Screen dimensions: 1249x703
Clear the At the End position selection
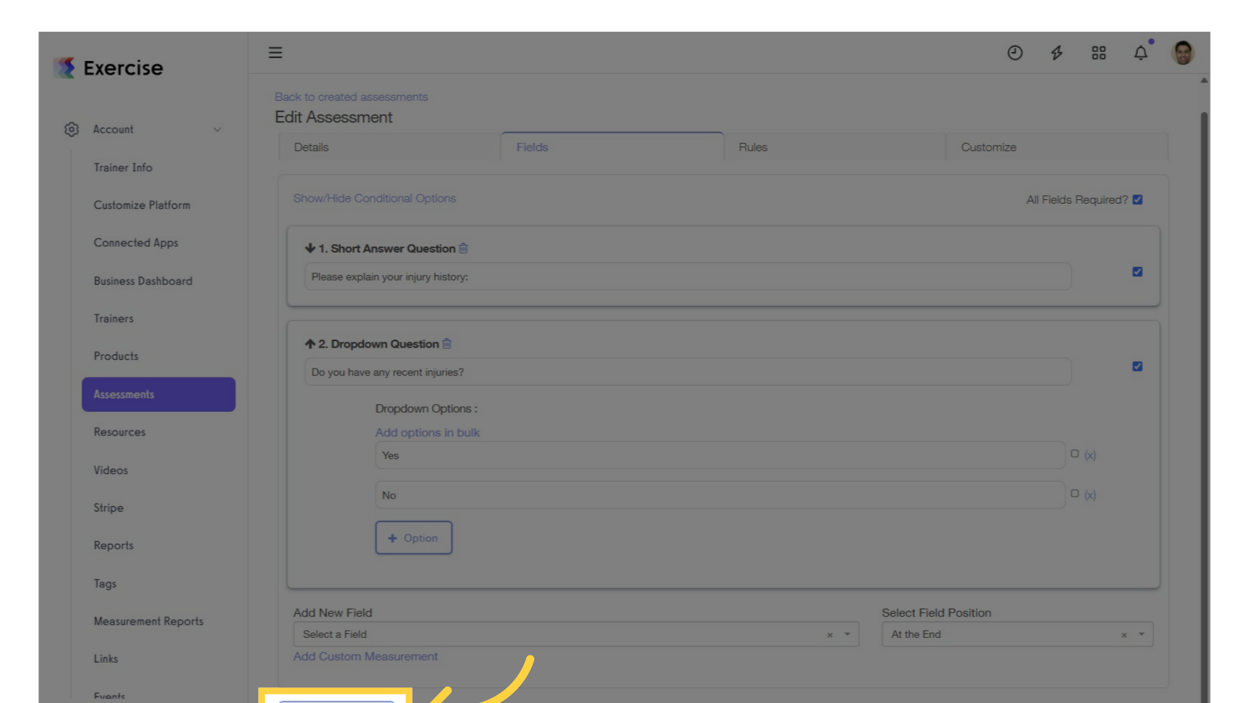tap(1123, 635)
